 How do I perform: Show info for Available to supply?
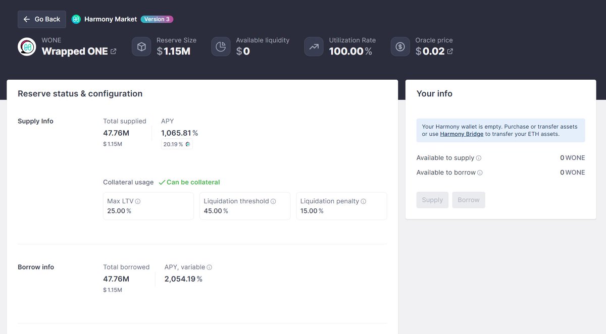tap(479, 158)
